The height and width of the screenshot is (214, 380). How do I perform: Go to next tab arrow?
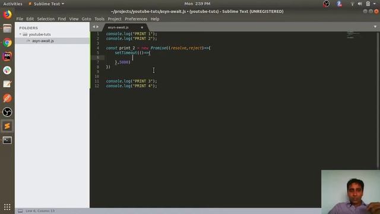click(97, 27)
